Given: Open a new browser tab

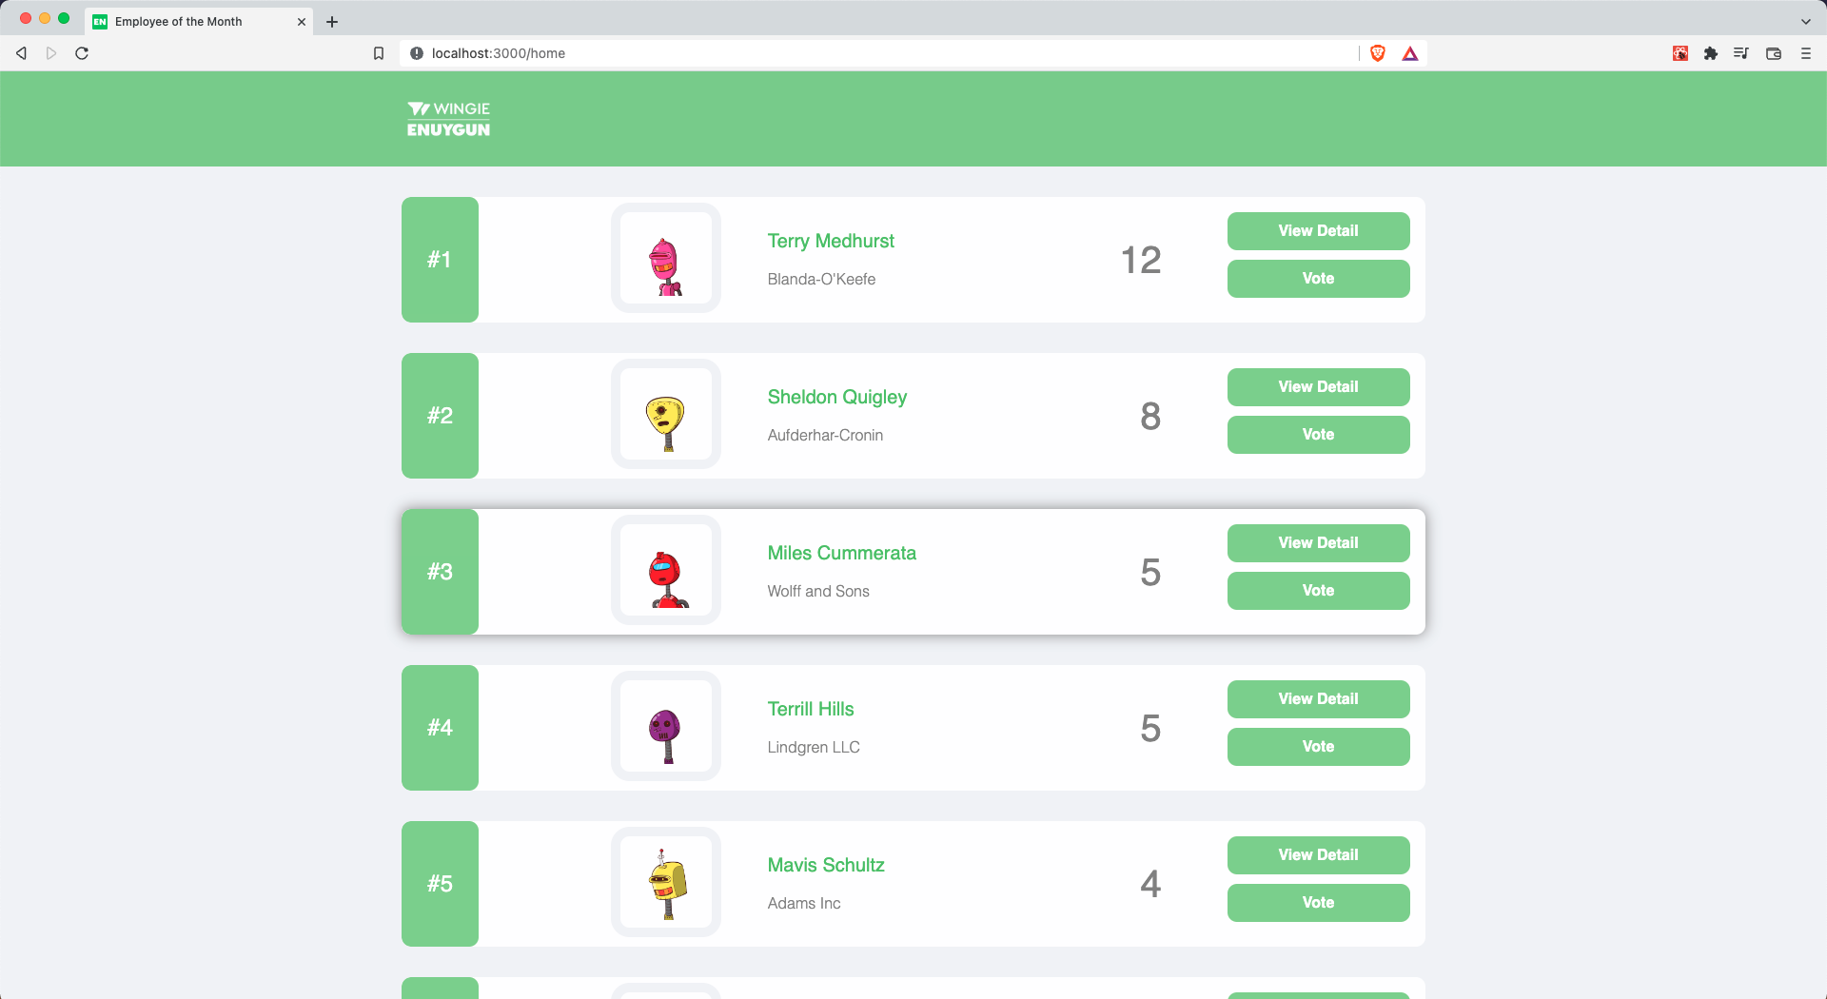Looking at the screenshot, I should point(331,21).
